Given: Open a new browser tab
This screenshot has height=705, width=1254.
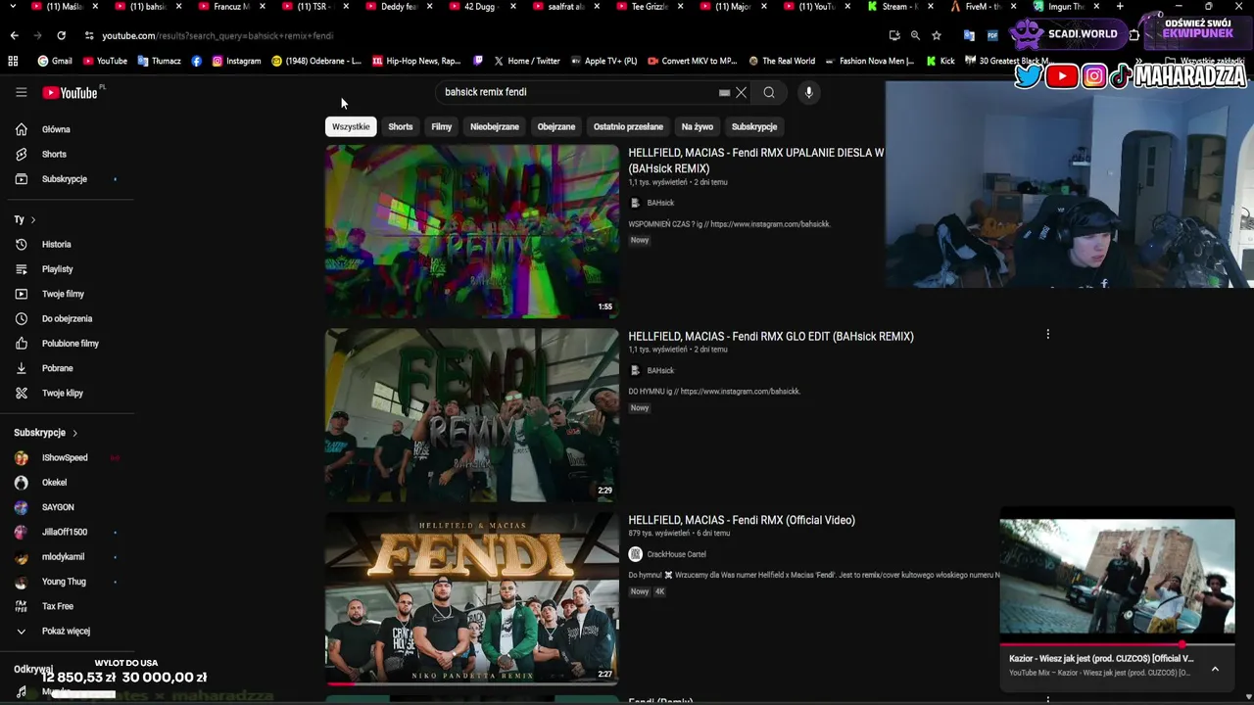Looking at the screenshot, I should coord(1120,6).
